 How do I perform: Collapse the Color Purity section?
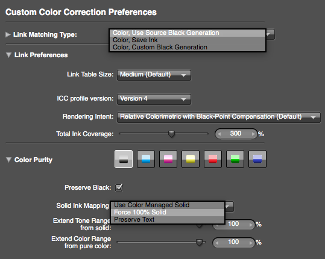tap(8, 160)
